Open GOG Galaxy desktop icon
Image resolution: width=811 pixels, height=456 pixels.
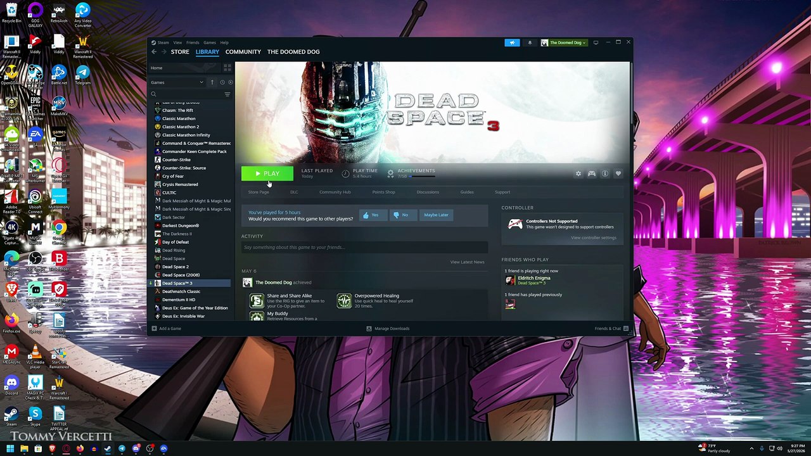pos(35,15)
